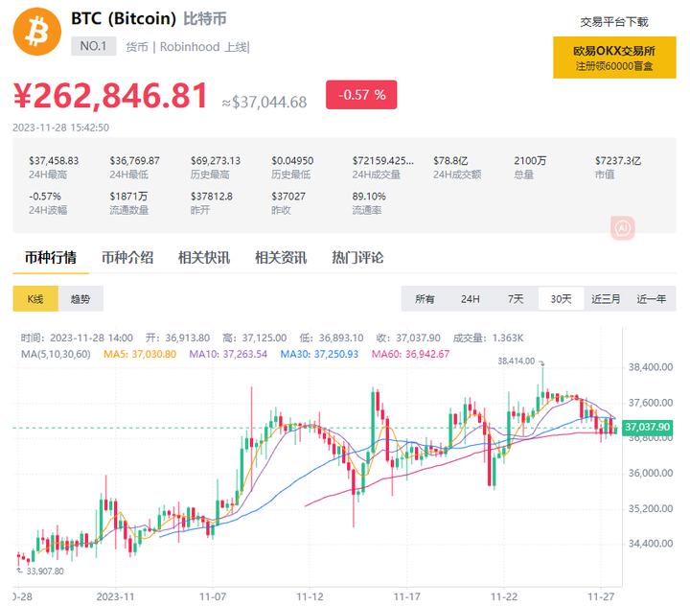Click the 11-12 date axis label

coord(310,596)
